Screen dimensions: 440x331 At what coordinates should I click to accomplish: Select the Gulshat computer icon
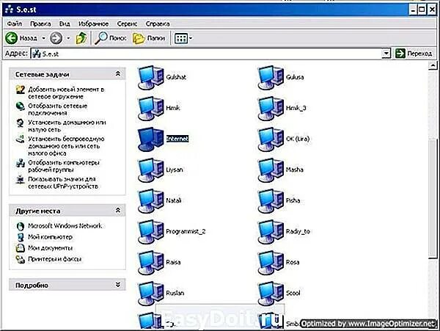[150, 78]
